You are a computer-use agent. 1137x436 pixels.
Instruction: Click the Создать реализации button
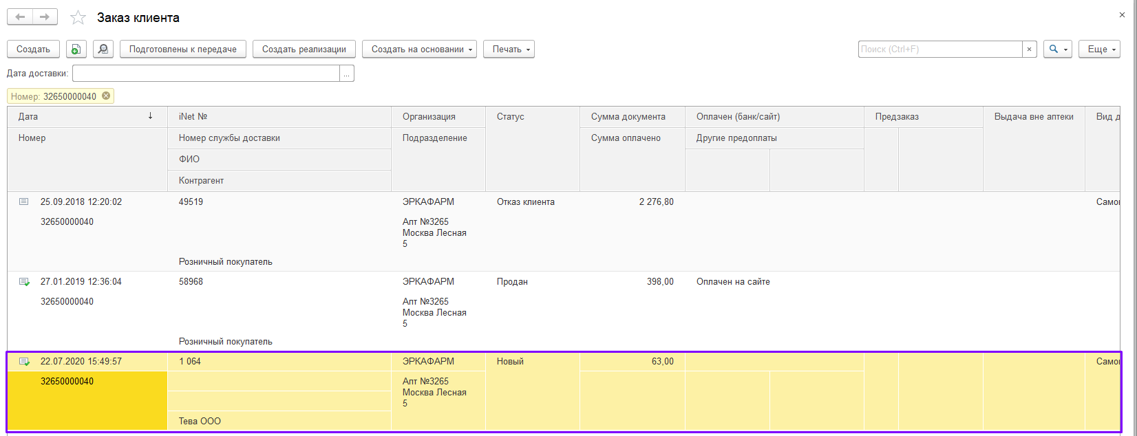(304, 50)
